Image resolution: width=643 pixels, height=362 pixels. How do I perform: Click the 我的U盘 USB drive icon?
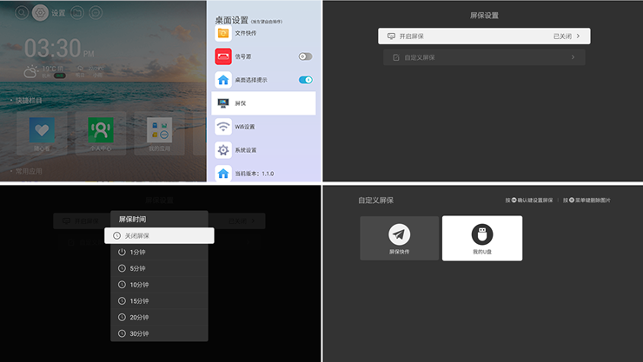(482, 234)
